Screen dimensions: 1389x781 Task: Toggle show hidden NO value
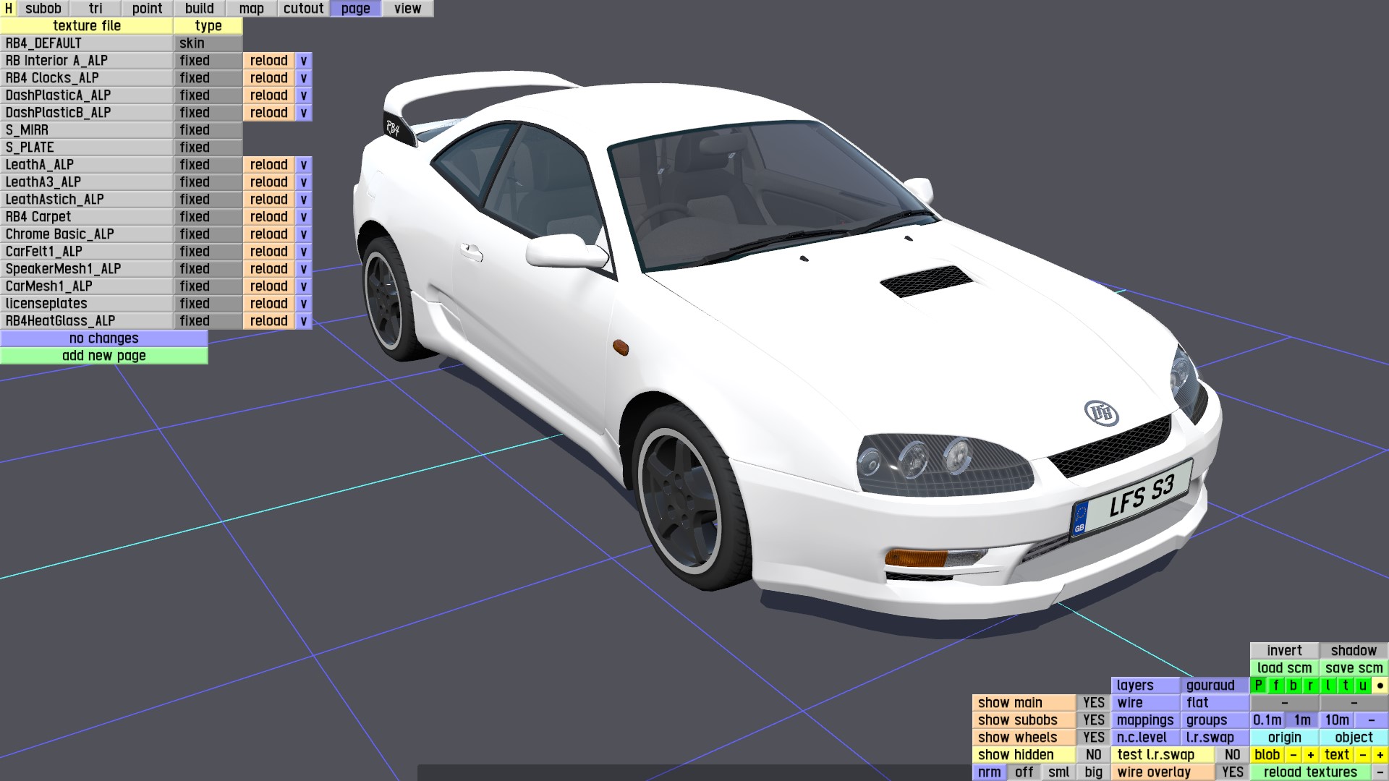(x=1093, y=755)
